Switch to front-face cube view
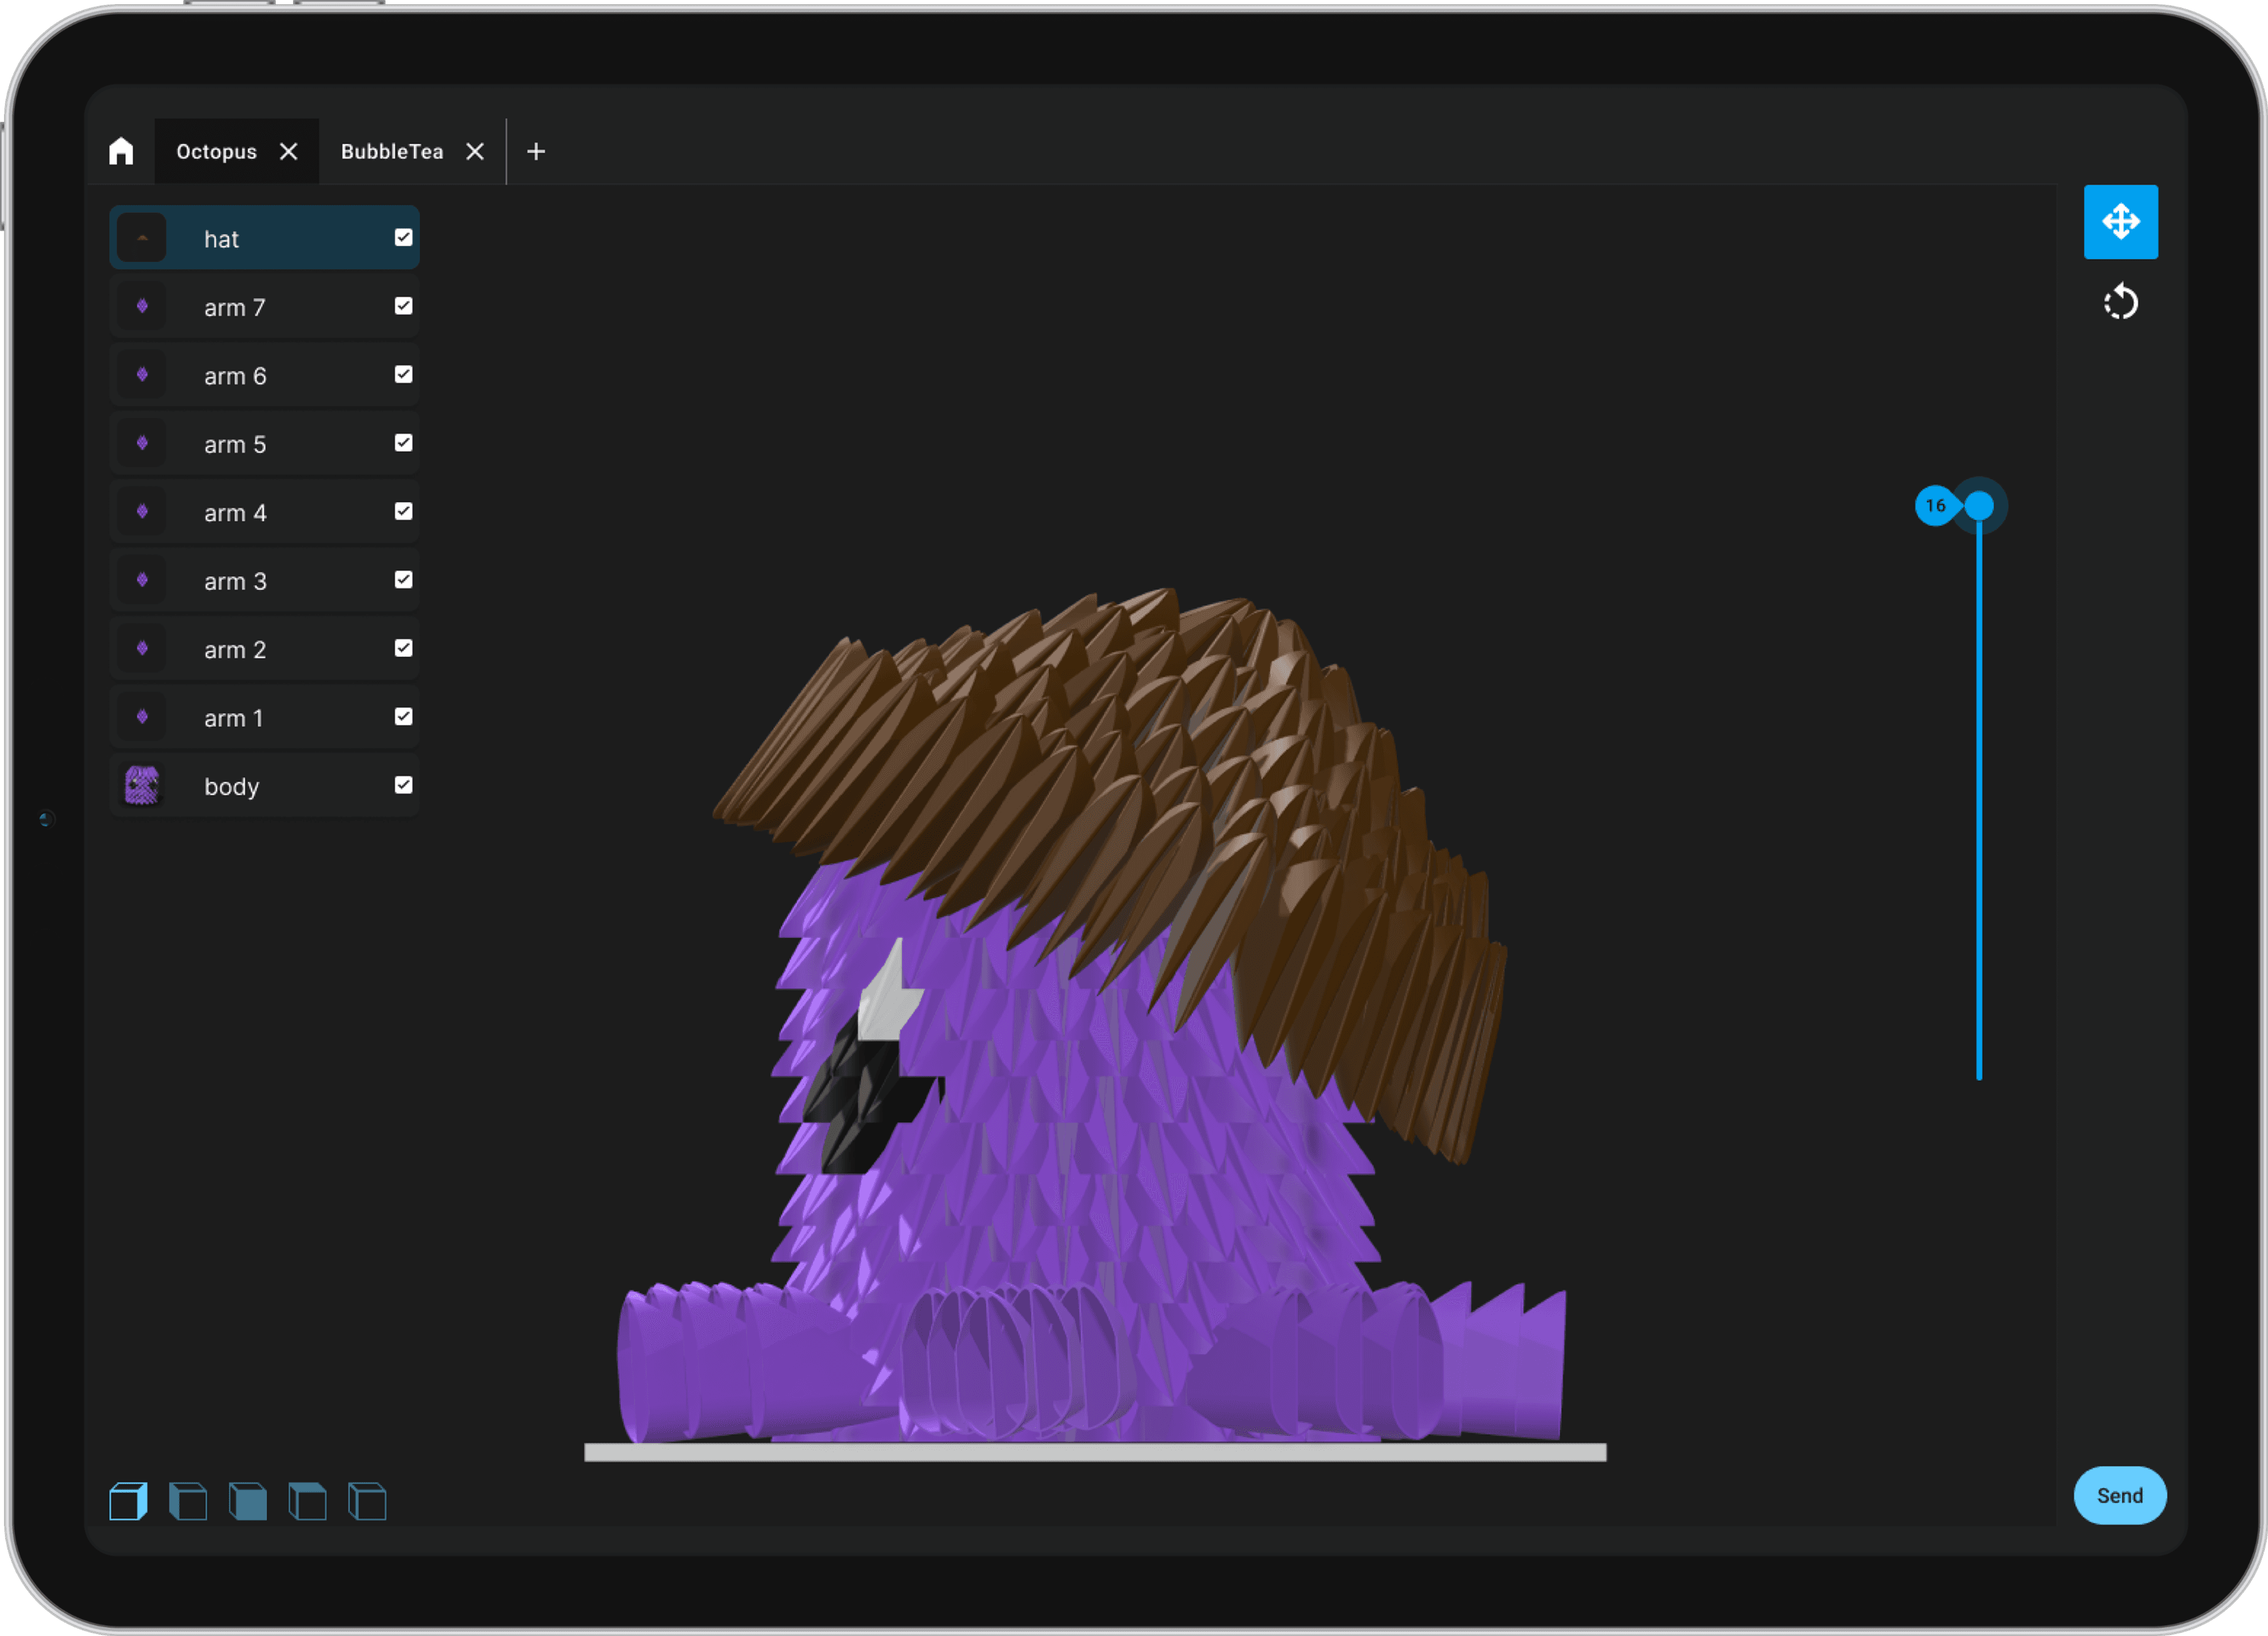The width and height of the screenshot is (2268, 1636). tap(248, 1501)
